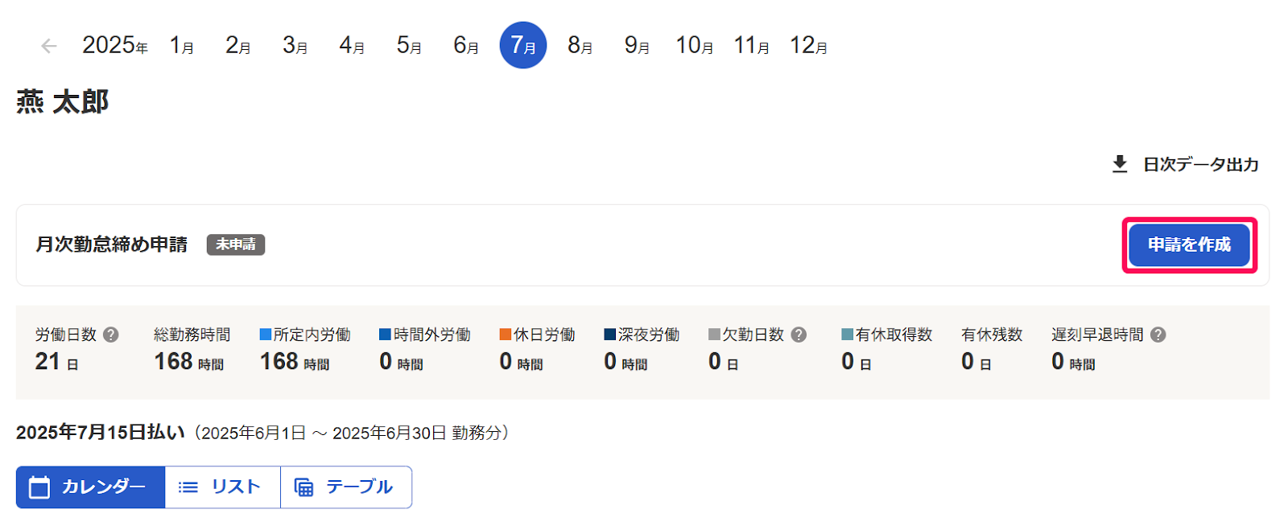Click help icon next to 労働日数

coord(111,335)
